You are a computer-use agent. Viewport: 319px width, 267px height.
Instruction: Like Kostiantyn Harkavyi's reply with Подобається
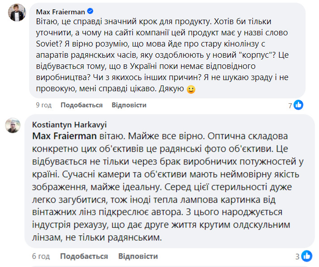click(x=84, y=256)
